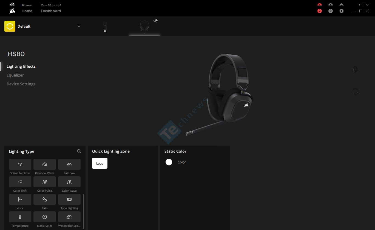Select the Rainbow Wave lighting effect

point(45,164)
